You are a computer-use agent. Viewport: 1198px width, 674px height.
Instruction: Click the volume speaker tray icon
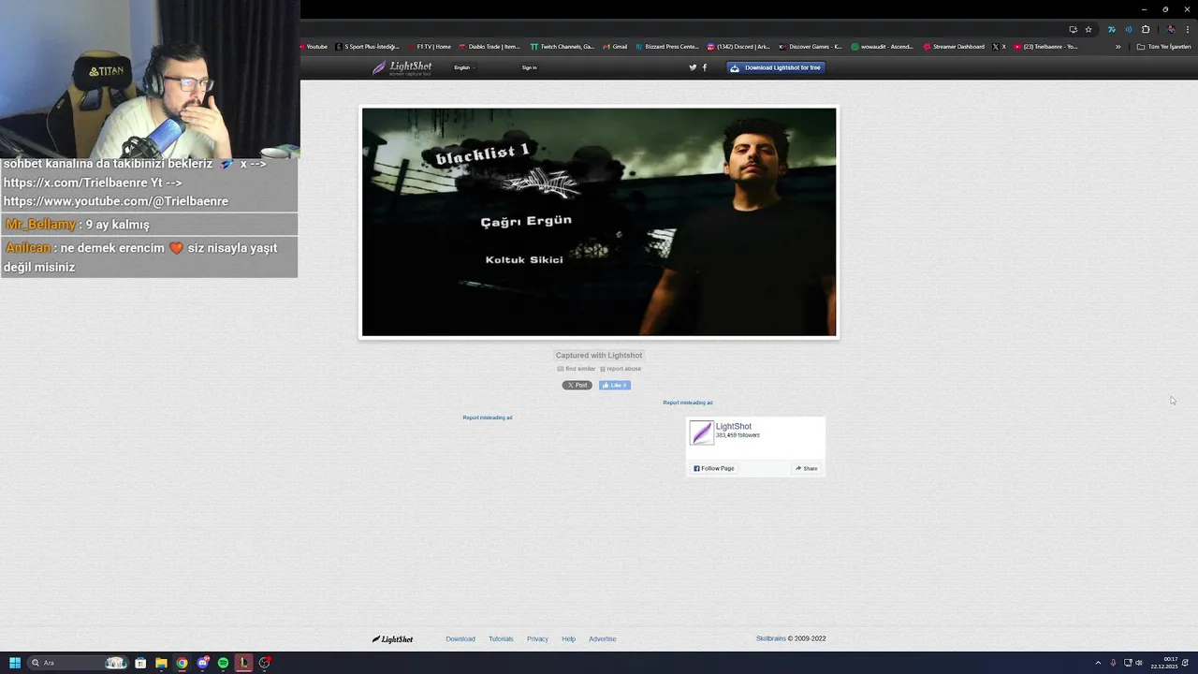1139,663
